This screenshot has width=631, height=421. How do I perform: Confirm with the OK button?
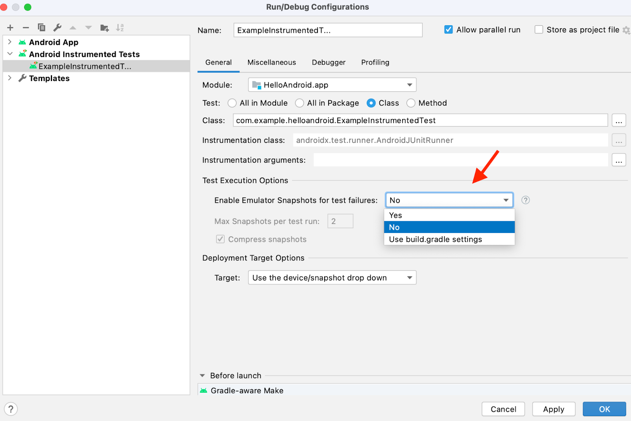pos(604,409)
